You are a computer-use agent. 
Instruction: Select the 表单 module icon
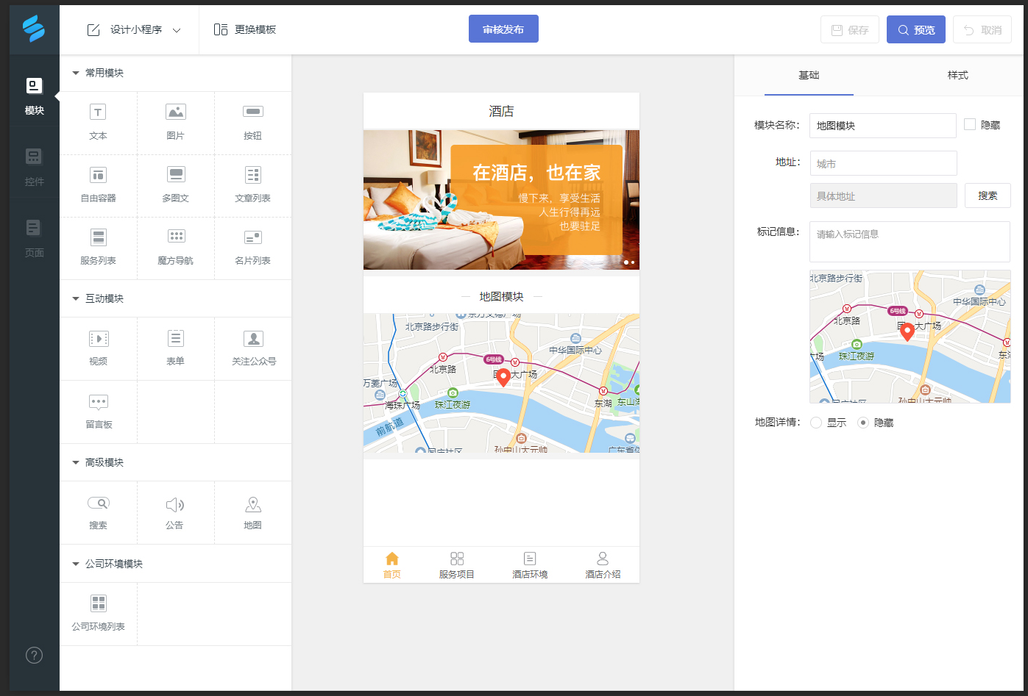click(175, 338)
